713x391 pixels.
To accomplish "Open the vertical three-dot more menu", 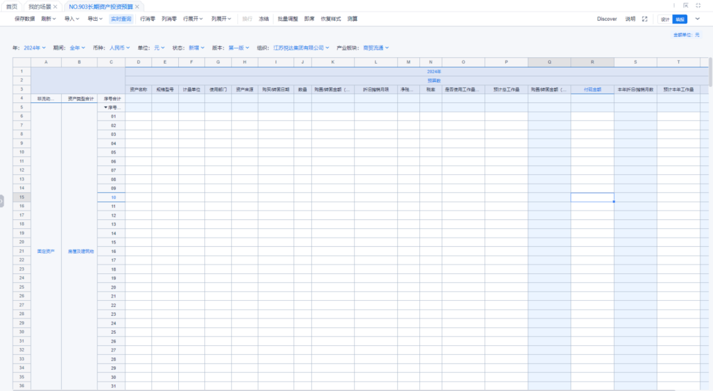I will (x=674, y=6).
